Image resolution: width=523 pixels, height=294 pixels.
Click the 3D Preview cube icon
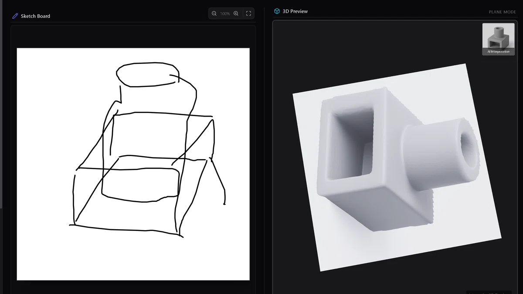click(277, 11)
